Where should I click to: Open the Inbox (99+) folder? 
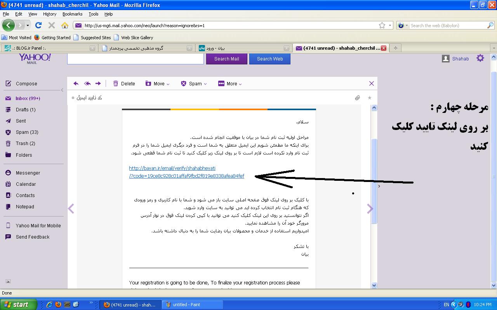click(28, 99)
